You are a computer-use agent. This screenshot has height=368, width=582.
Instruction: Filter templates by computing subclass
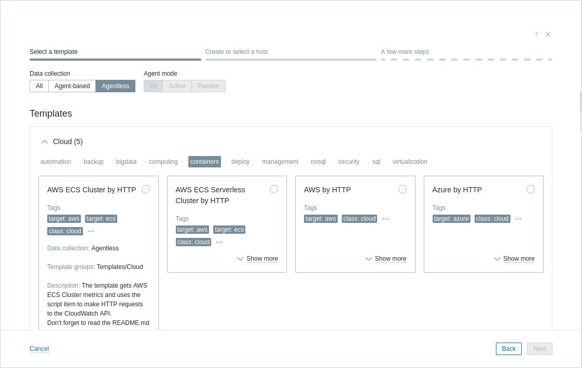(x=163, y=162)
